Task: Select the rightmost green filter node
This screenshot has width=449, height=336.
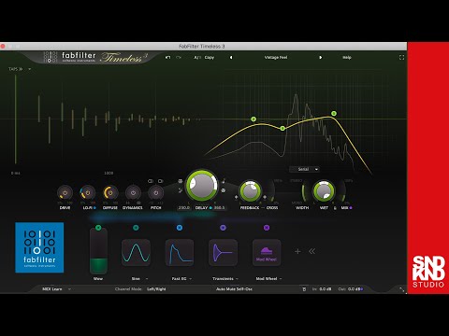Action: click(x=334, y=114)
